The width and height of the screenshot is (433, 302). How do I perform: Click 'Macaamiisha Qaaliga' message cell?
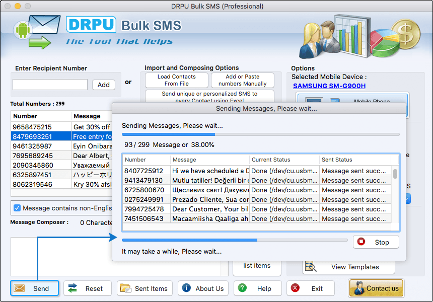[210, 218]
